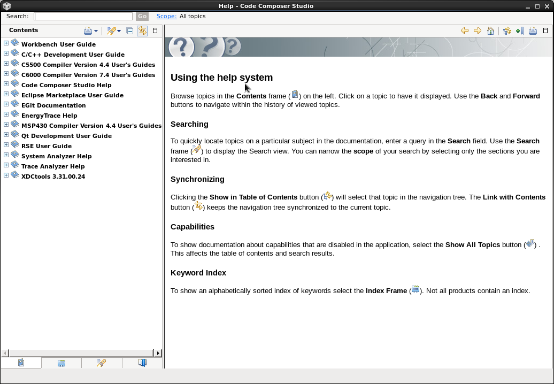This screenshot has height=384, width=554.
Task: Open Code Composer Studio Help topic
Action: pyautogui.click(x=66, y=85)
